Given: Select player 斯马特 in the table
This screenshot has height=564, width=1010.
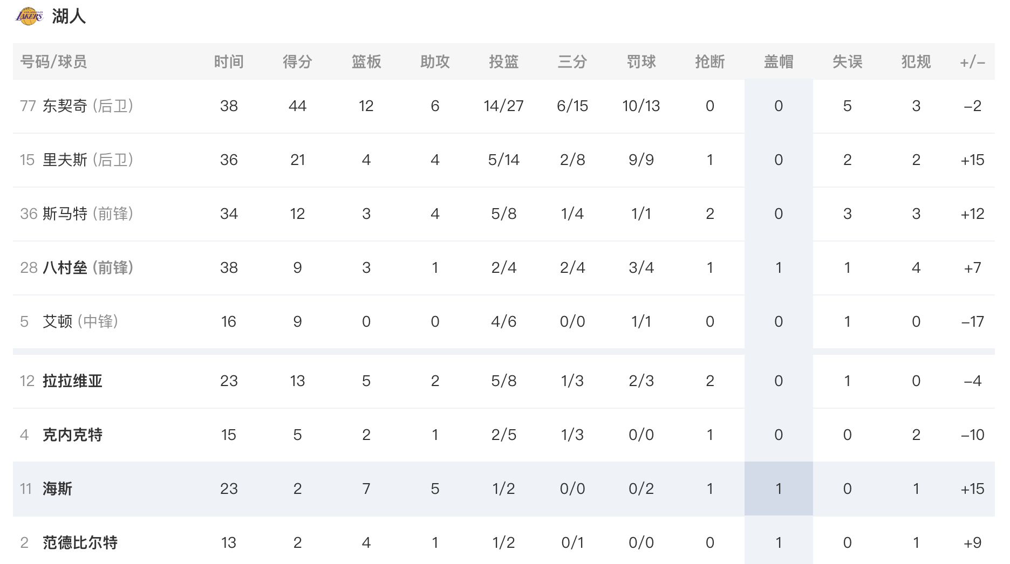Looking at the screenshot, I should coord(65,214).
